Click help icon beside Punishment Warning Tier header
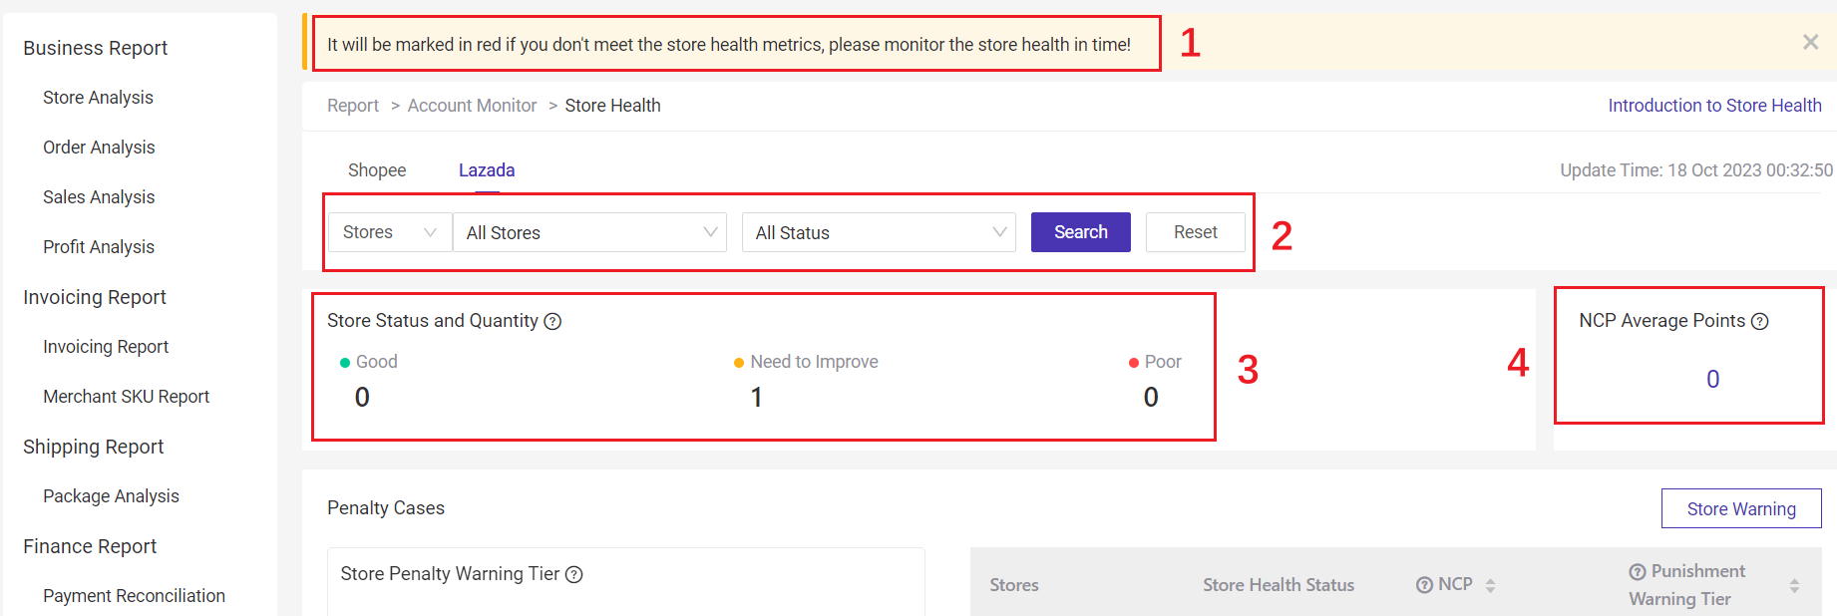Viewport: 1837px width, 616px height. (x=1638, y=571)
